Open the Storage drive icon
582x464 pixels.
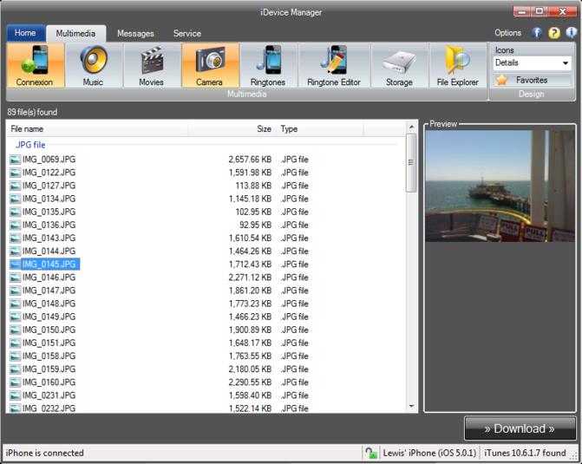(x=399, y=65)
